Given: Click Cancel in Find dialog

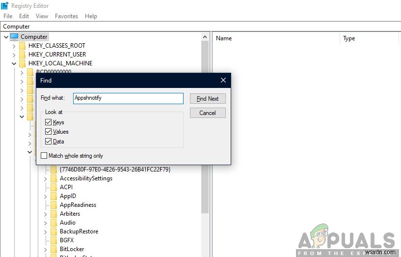Looking at the screenshot, I should point(208,113).
